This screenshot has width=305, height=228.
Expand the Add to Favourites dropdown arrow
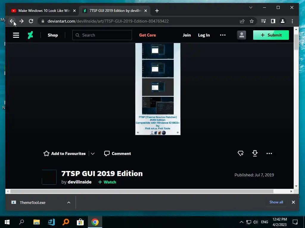(x=93, y=153)
